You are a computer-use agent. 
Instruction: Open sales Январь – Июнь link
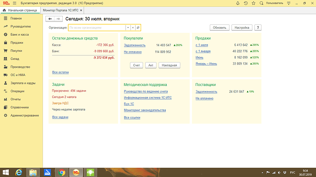tap(206, 64)
